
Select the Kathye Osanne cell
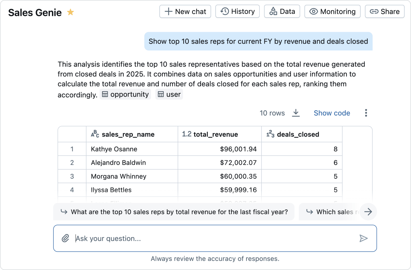[x=114, y=149]
